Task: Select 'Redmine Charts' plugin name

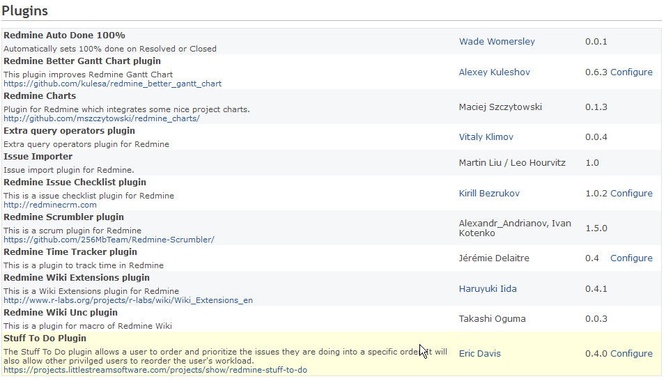Action: click(x=40, y=96)
